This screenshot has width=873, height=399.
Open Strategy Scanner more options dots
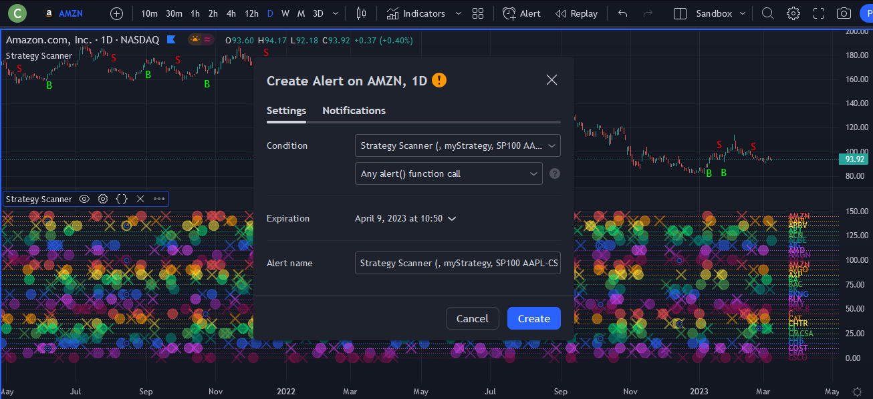(x=159, y=199)
